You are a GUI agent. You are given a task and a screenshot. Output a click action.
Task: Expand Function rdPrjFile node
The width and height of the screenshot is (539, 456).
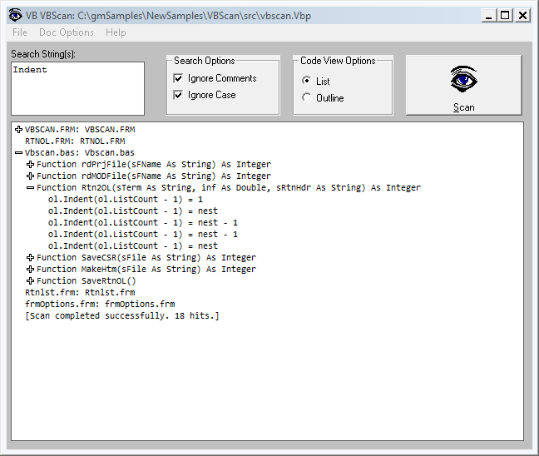click(x=30, y=165)
